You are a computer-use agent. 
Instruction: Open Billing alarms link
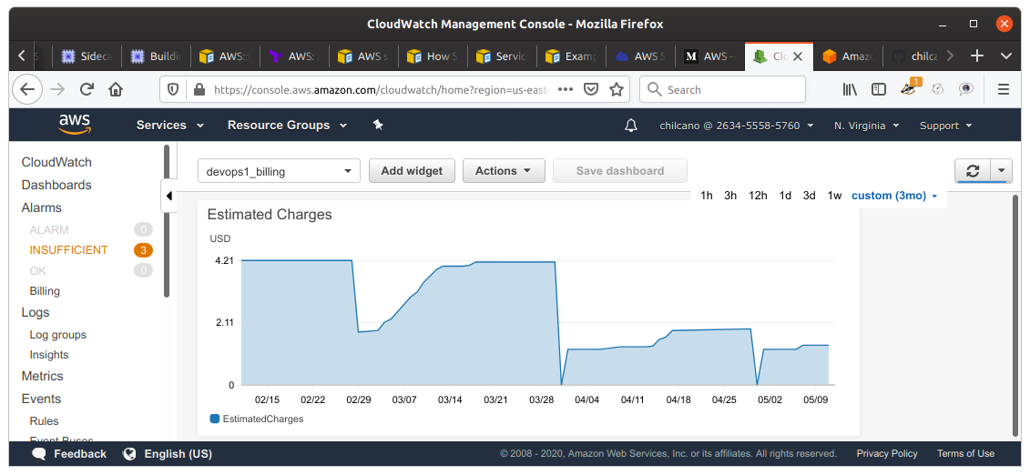pyautogui.click(x=45, y=290)
